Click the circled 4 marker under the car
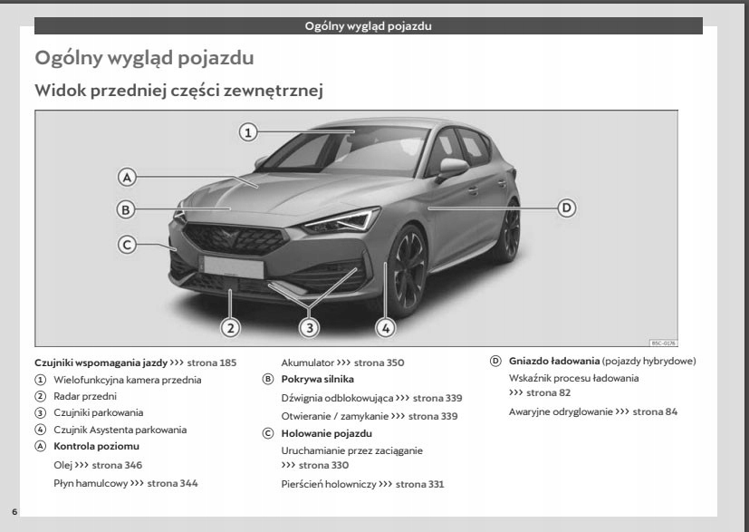Viewport: 749px width, 532px height. point(386,328)
